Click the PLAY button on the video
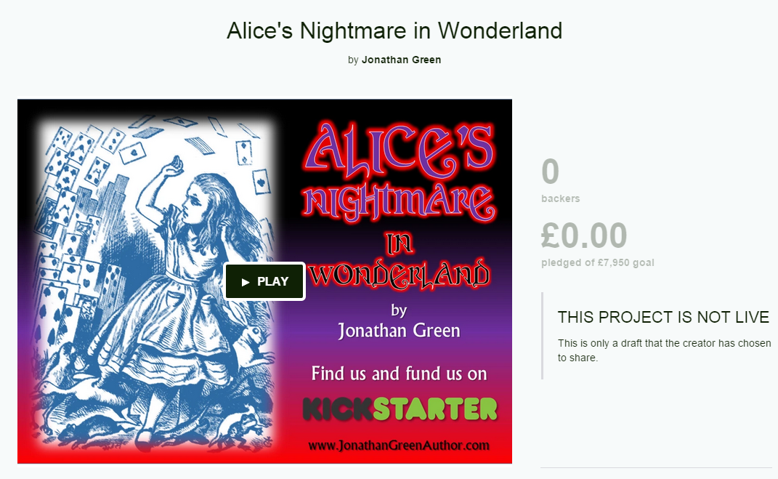This screenshot has width=778, height=479. (x=264, y=281)
